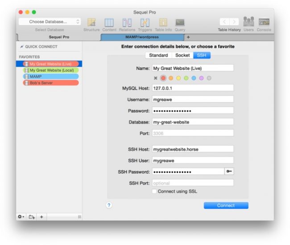
Task: Remove the favorite color with X
Action: pyautogui.click(x=156, y=78)
